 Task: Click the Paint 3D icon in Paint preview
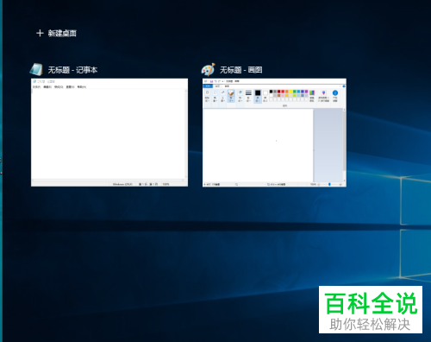(x=323, y=92)
